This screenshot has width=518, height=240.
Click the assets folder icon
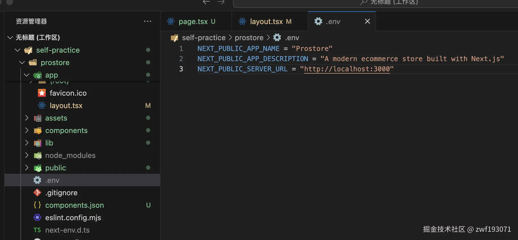[x=38, y=118]
